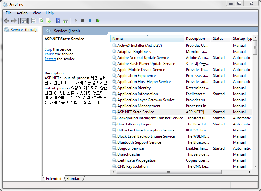This screenshot has height=191, width=261.
Task: Open the Action menu
Action: click(x=22, y=13)
